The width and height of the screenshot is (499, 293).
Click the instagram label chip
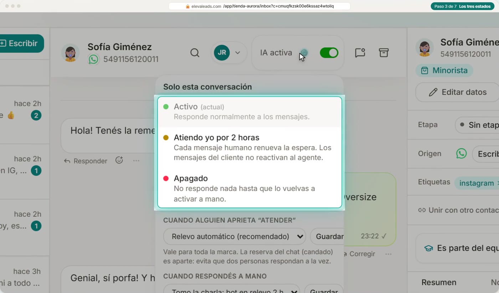tap(477, 183)
